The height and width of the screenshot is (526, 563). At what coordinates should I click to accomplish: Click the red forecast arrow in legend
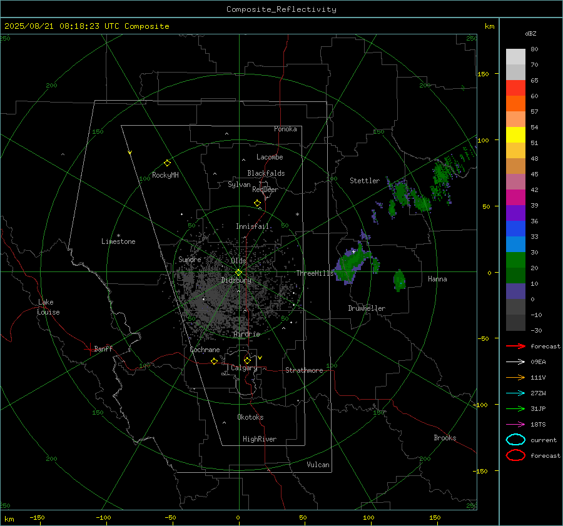[x=515, y=346]
